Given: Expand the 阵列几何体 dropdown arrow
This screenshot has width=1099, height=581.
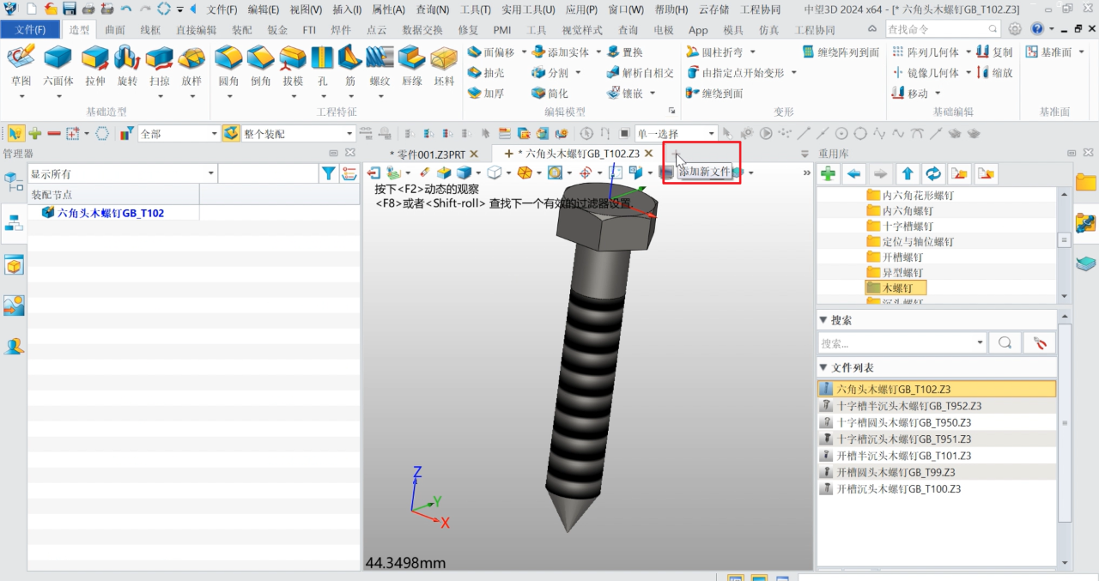Looking at the screenshot, I should [968, 52].
